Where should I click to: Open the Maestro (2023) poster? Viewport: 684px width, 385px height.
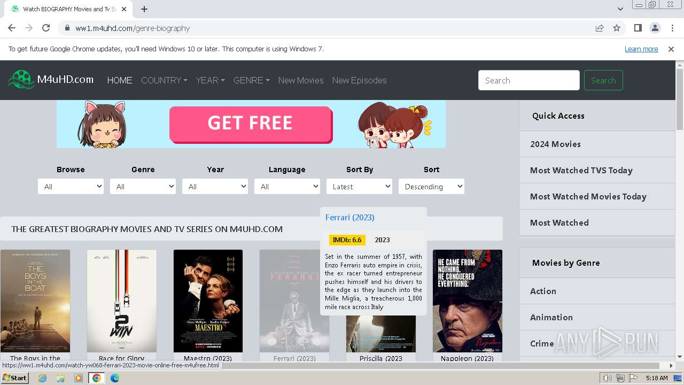coord(208,301)
